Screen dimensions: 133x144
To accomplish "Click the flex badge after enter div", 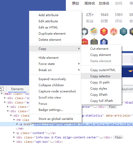I will (112, 107).
